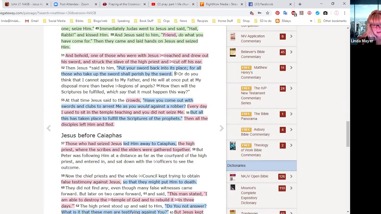Click NIV Application Commentary book thumbnail

pyautogui.click(x=233, y=37)
